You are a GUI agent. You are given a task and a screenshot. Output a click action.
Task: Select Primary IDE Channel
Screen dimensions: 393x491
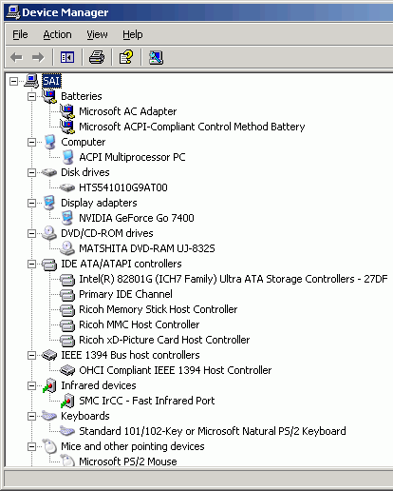click(125, 294)
